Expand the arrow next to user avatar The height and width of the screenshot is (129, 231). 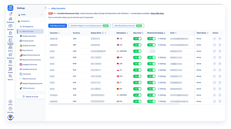(x=14, y=118)
